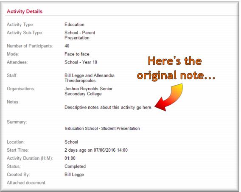
Task: Select the Organisations label
Action: pyautogui.click(x=21, y=89)
